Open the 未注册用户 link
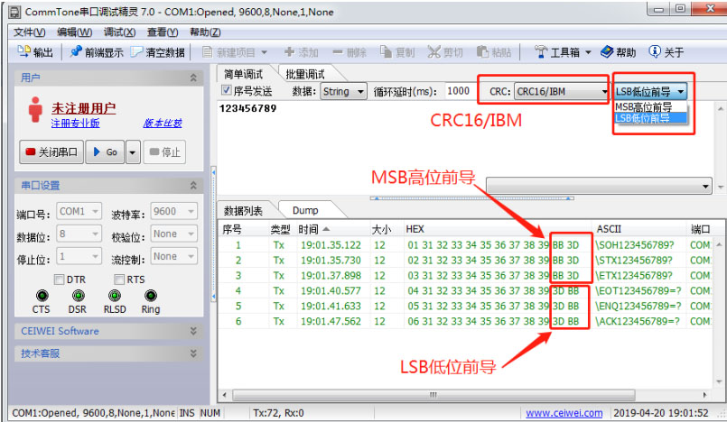Image resolution: width=727 pixels, height=422 pixels. (83, 108)
